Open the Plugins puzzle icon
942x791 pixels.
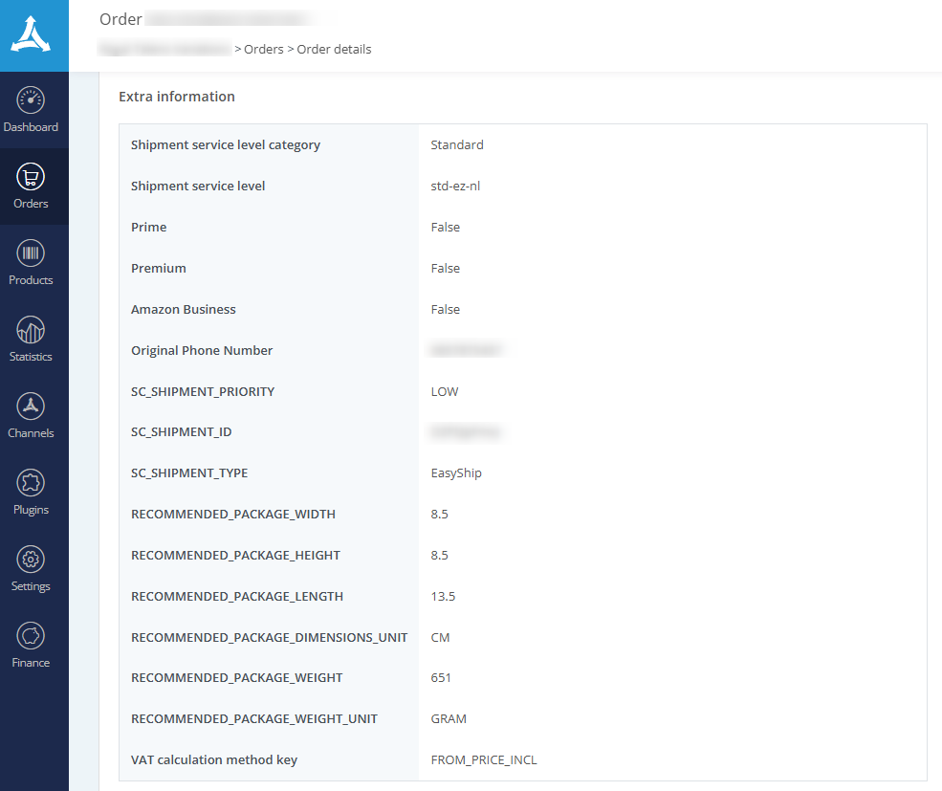point(31,483)
